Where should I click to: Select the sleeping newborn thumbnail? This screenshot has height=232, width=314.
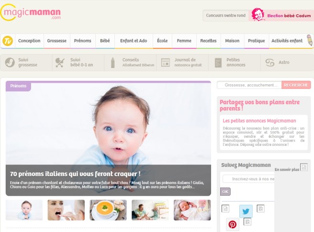192,210
